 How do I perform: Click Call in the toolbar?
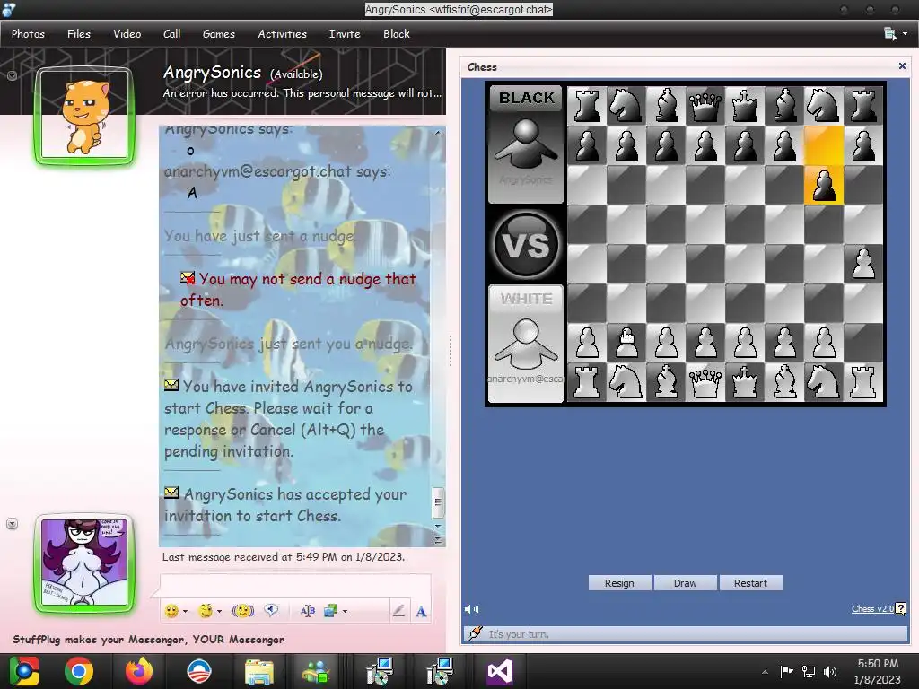(171, 34)
